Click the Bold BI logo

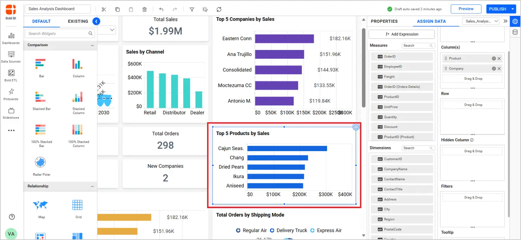point(11,12)
